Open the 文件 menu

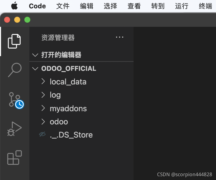pos(63,6)
